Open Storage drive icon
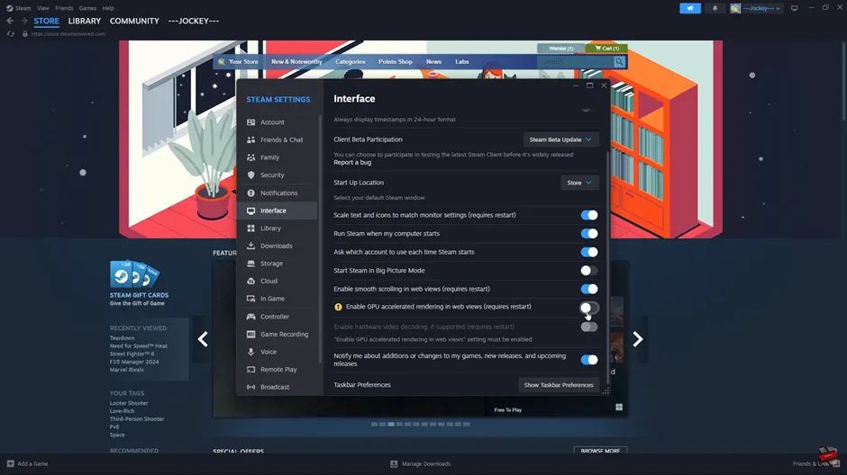Screen dimensions: 847x475 click(x=250, y=264)
